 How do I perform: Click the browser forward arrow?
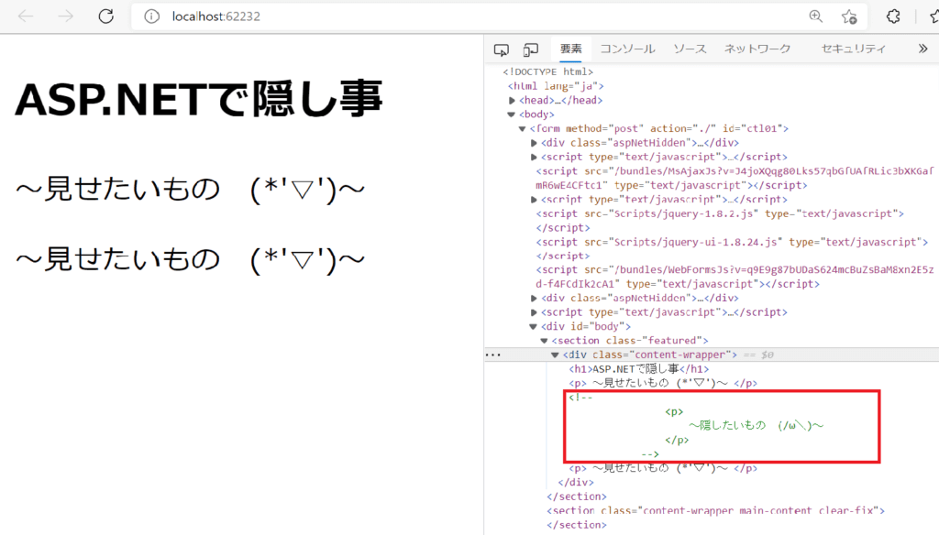[x=65, y=16]
